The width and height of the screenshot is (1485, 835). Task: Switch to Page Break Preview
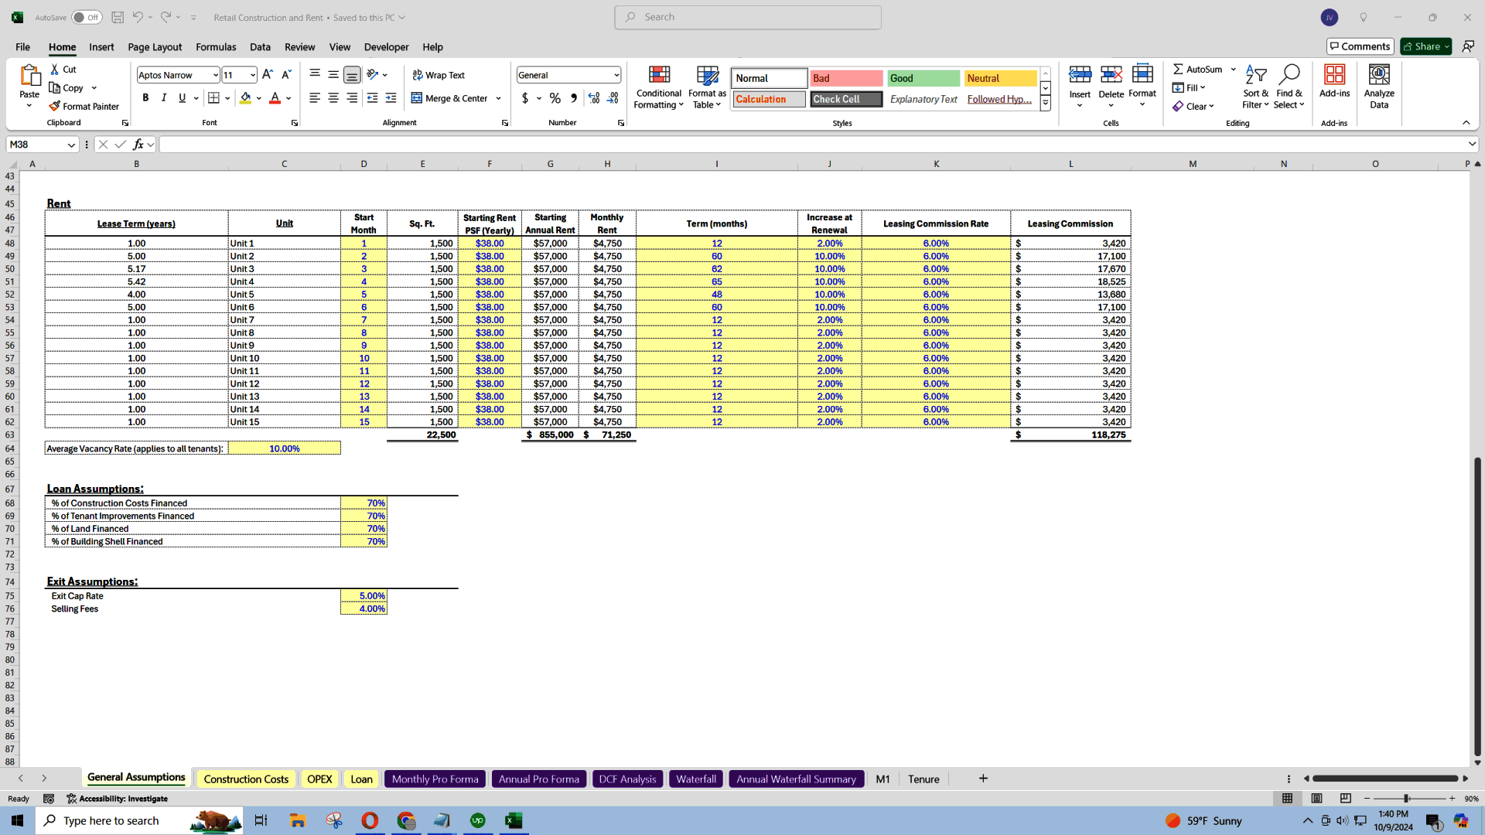point(1346,799)
